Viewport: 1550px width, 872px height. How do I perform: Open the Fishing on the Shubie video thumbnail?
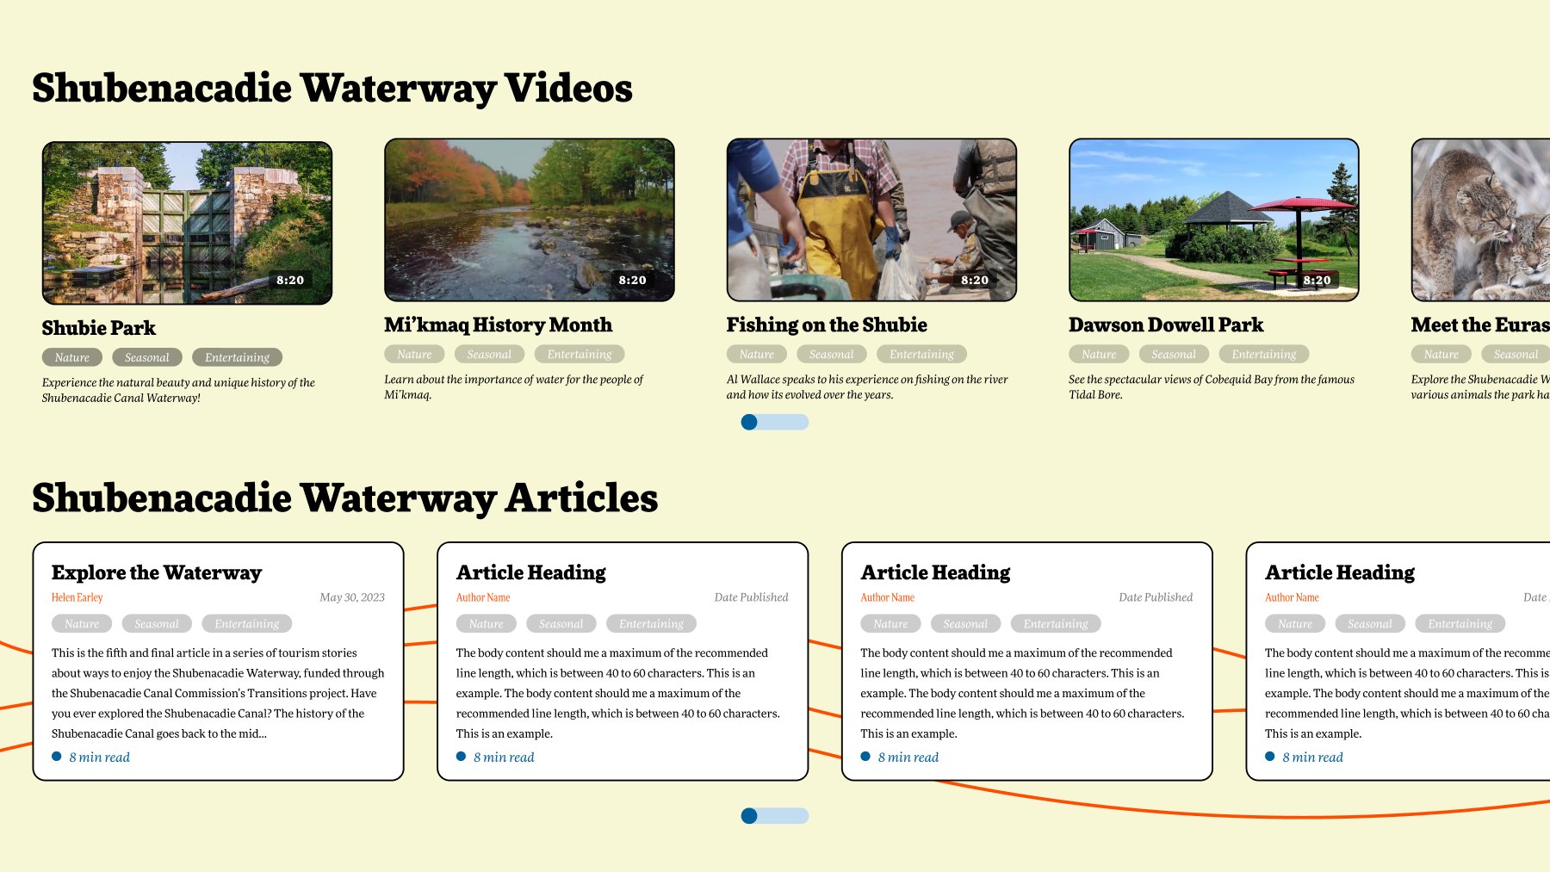tap(871, 220)
